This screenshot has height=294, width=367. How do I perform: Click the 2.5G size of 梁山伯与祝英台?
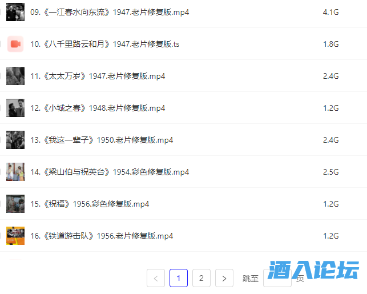click(x=330, y=172)
